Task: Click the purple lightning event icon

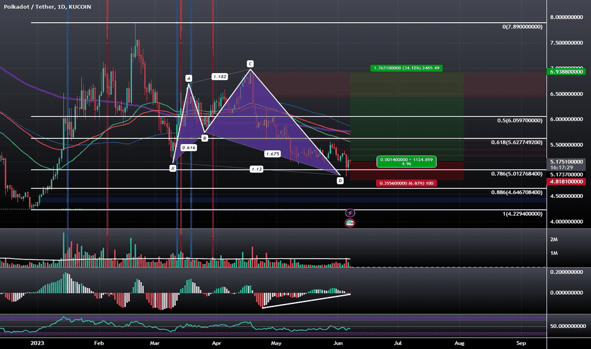Action: pyautogui.click(x=350, y=213)
